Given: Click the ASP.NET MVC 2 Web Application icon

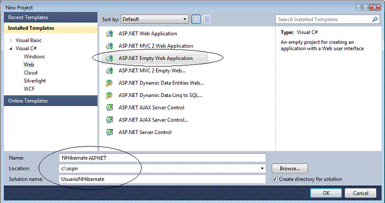Looking at the screenshot, I should click(109, 46).
